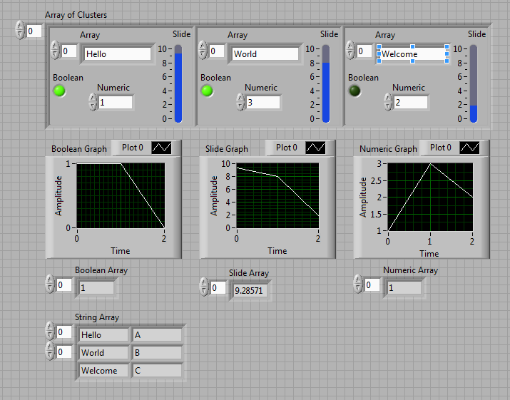Click the Slide in the World cluster
The image size is (510, 400).
(326, 83)
